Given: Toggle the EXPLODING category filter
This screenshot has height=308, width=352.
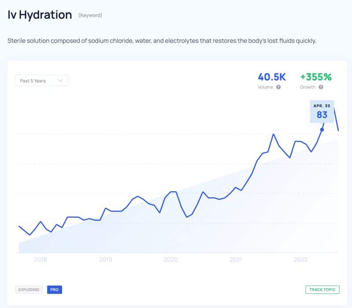Looking at the screenshot, I should (x=28, y=290).
